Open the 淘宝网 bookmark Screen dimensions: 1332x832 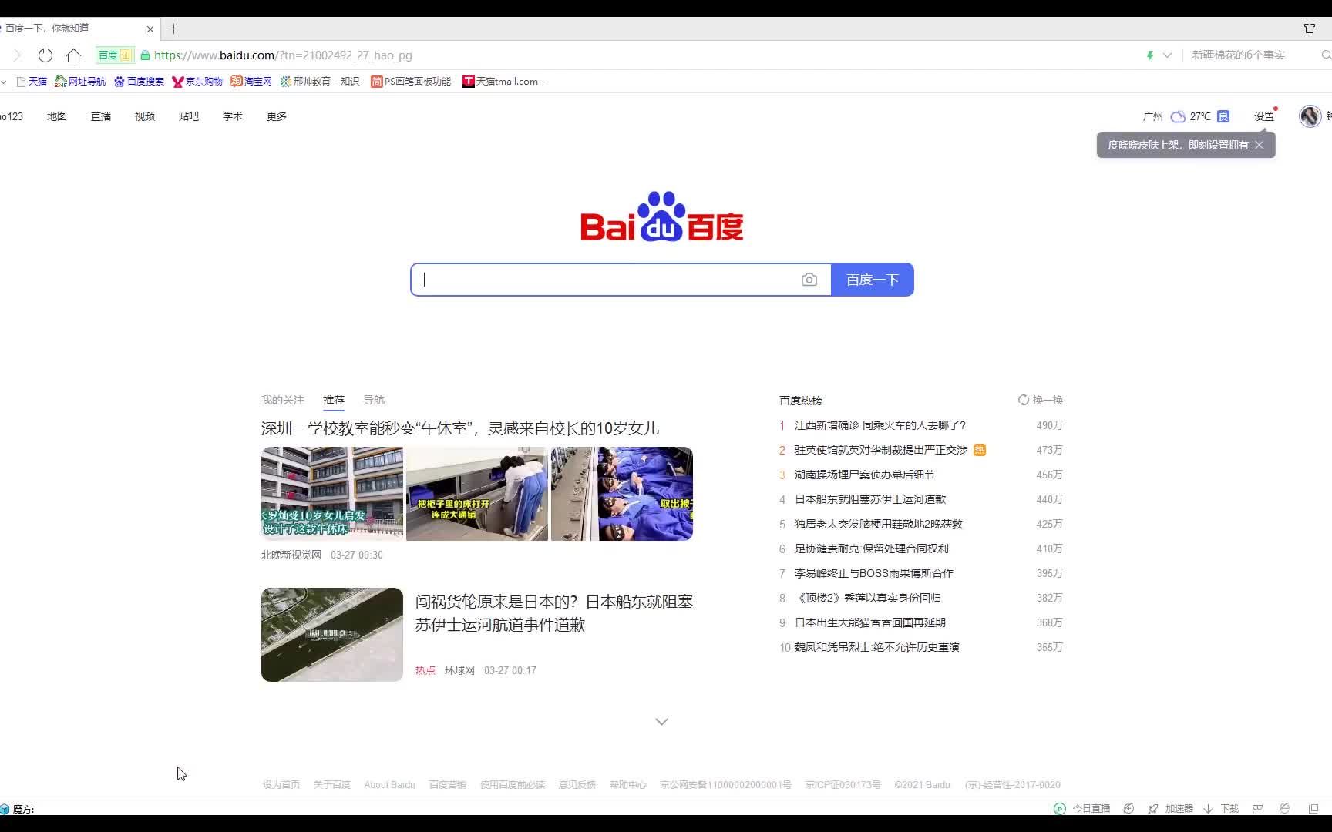pyautogui.click(x=251, y=82)
